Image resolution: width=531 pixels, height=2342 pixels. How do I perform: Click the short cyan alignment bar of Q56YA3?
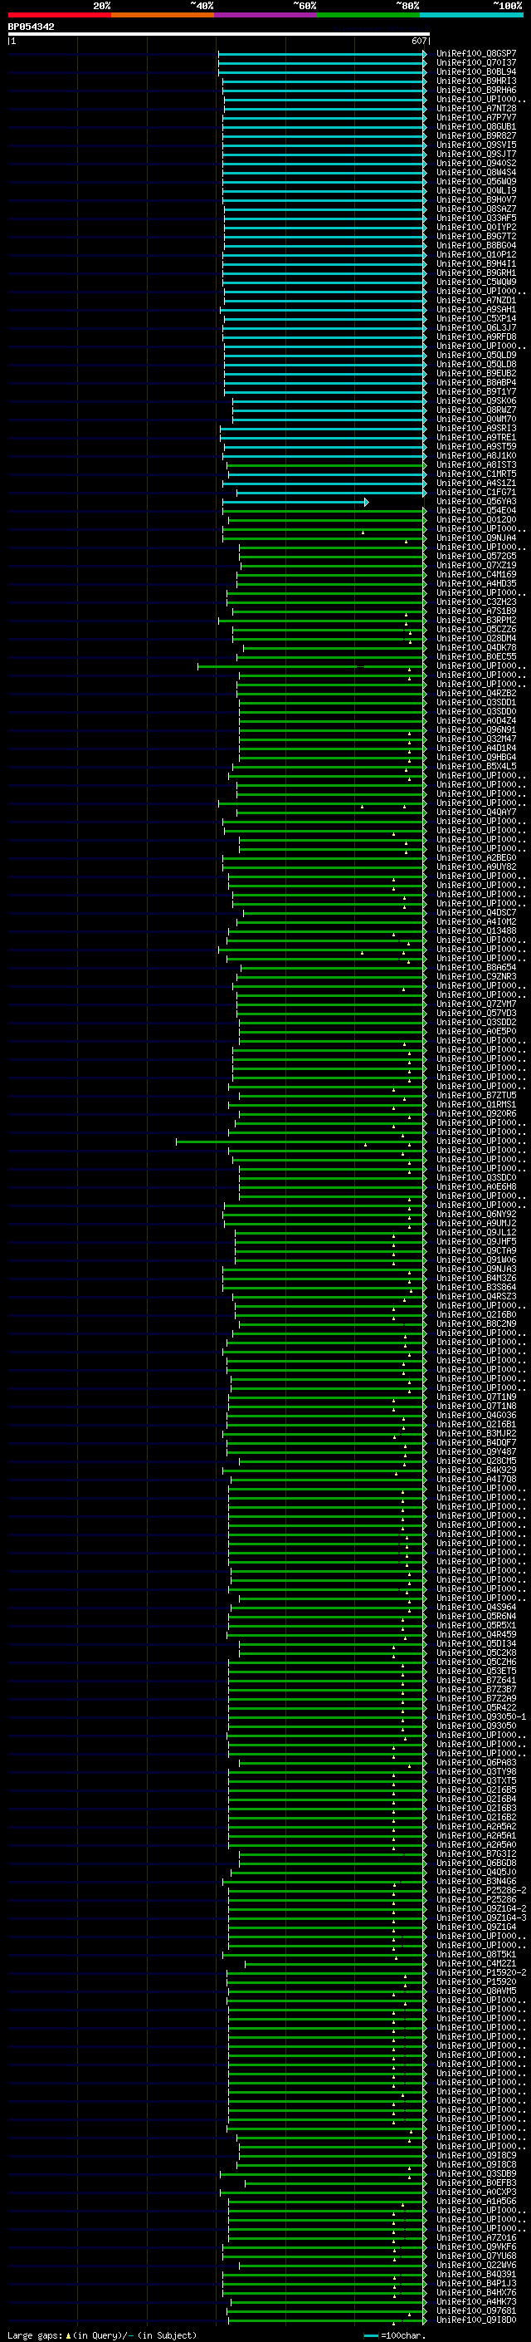[x=295, y=502]
